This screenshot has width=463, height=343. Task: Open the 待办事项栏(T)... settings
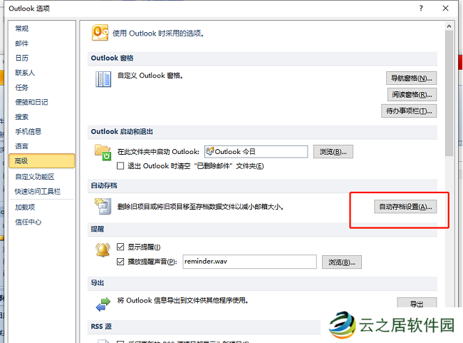[x=409, y=111]
